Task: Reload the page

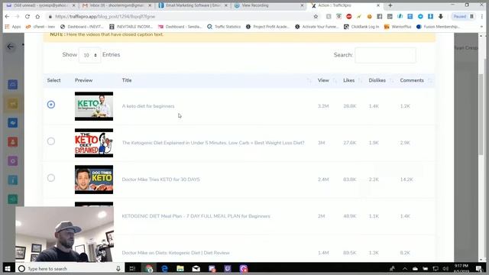Action: click(28, 17)
